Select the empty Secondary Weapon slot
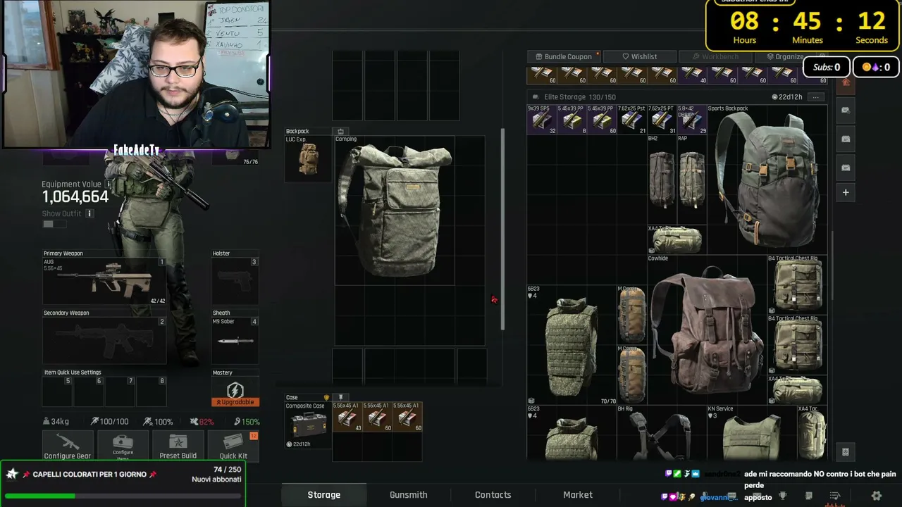The width and height of the screenshot is (902, 507). 104,341
